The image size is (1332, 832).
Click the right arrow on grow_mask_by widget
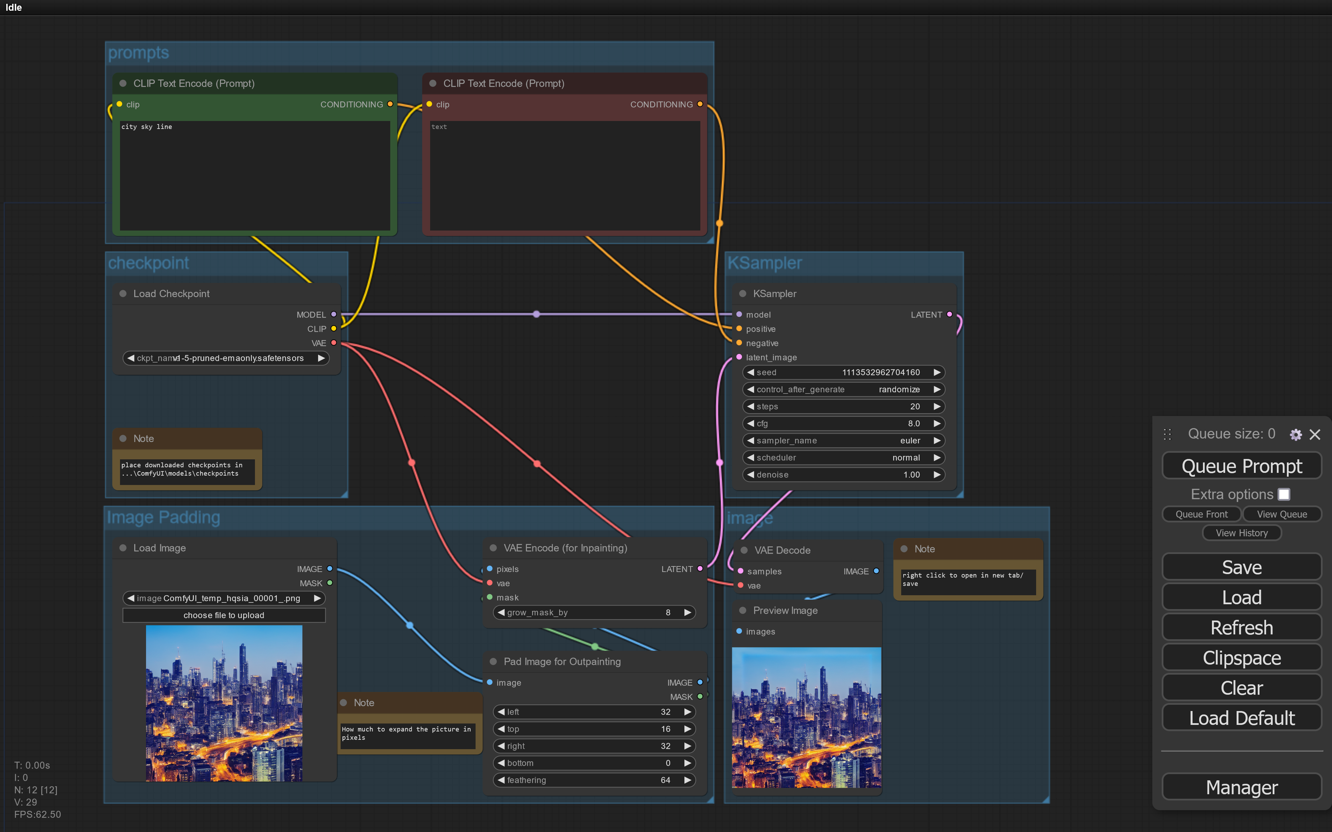tap(687, 613)
